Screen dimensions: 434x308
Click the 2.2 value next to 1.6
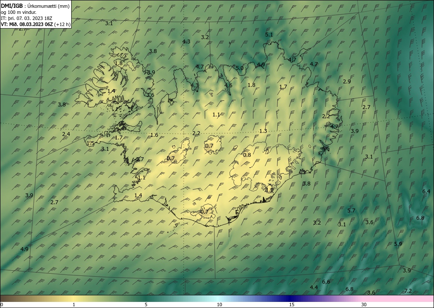point(196,133)
